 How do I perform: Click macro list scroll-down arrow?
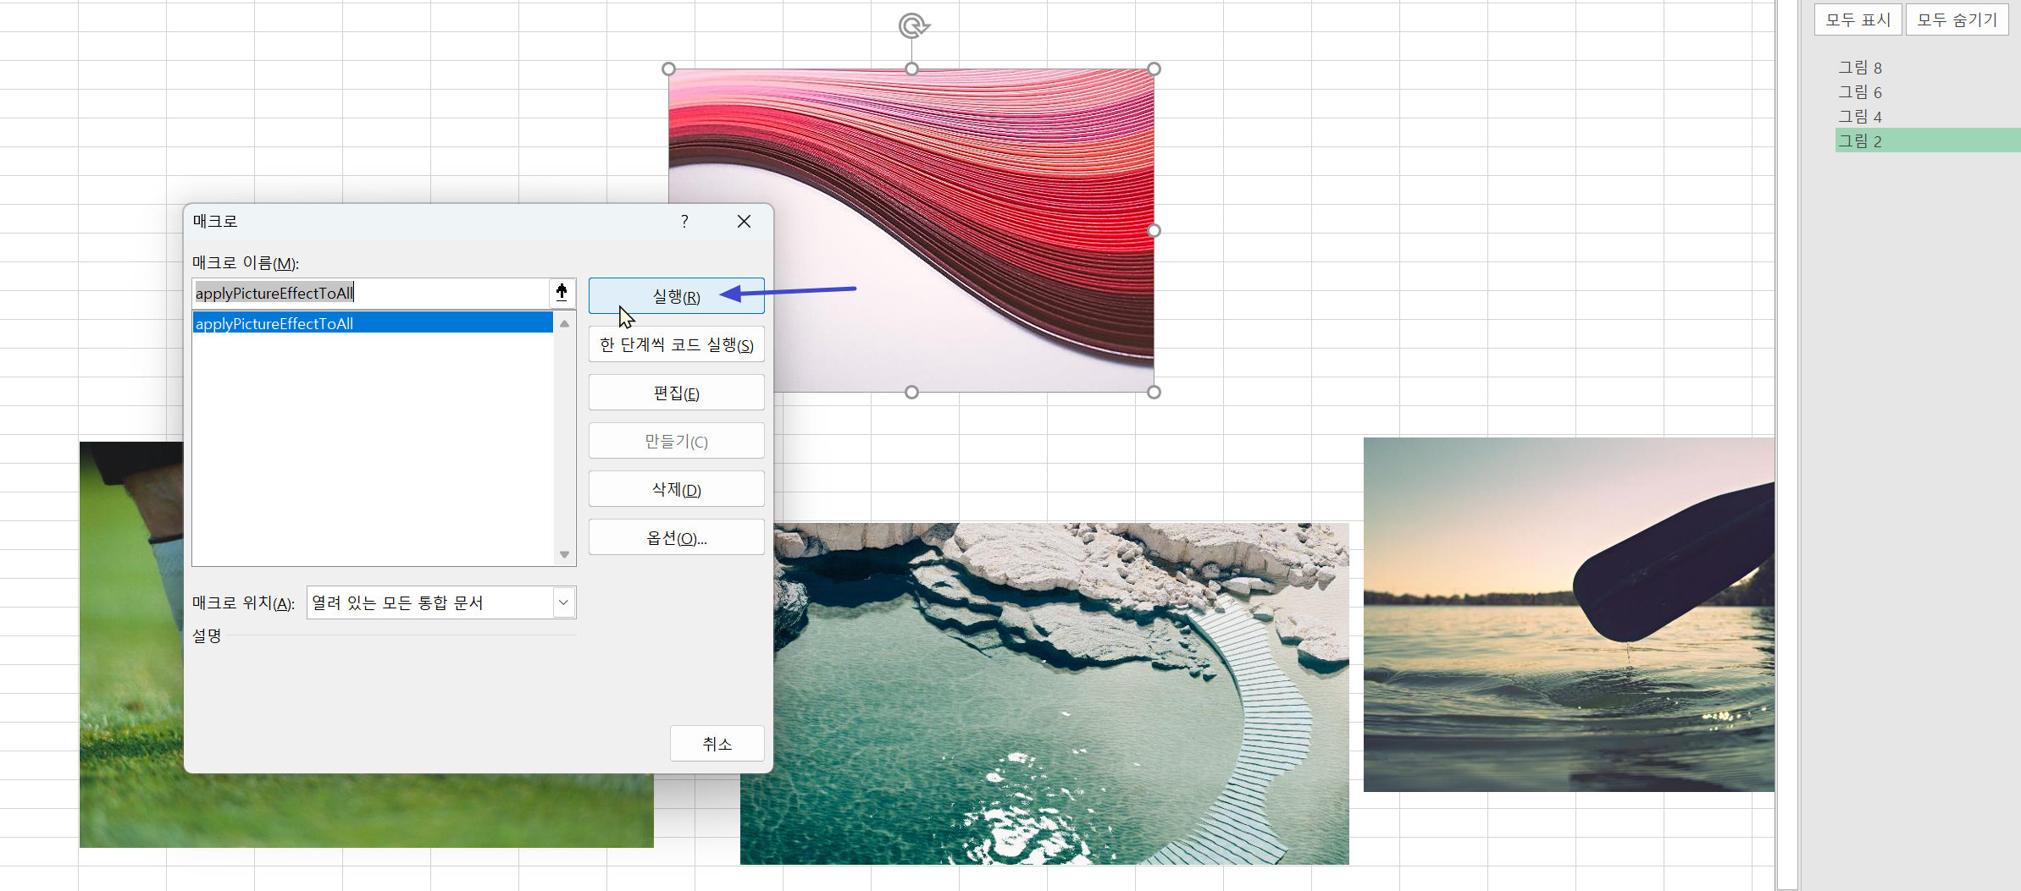point(564,555)
